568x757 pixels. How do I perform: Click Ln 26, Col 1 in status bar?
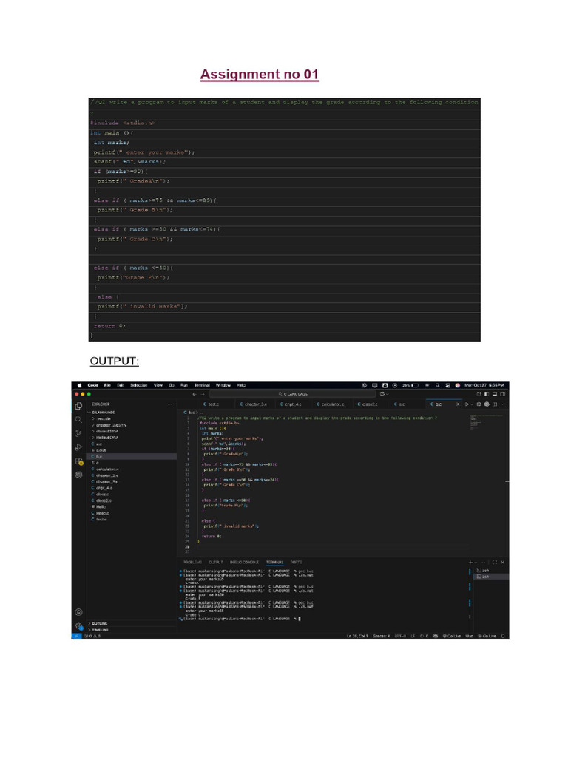pyautogui.click(x=357, y=636)
